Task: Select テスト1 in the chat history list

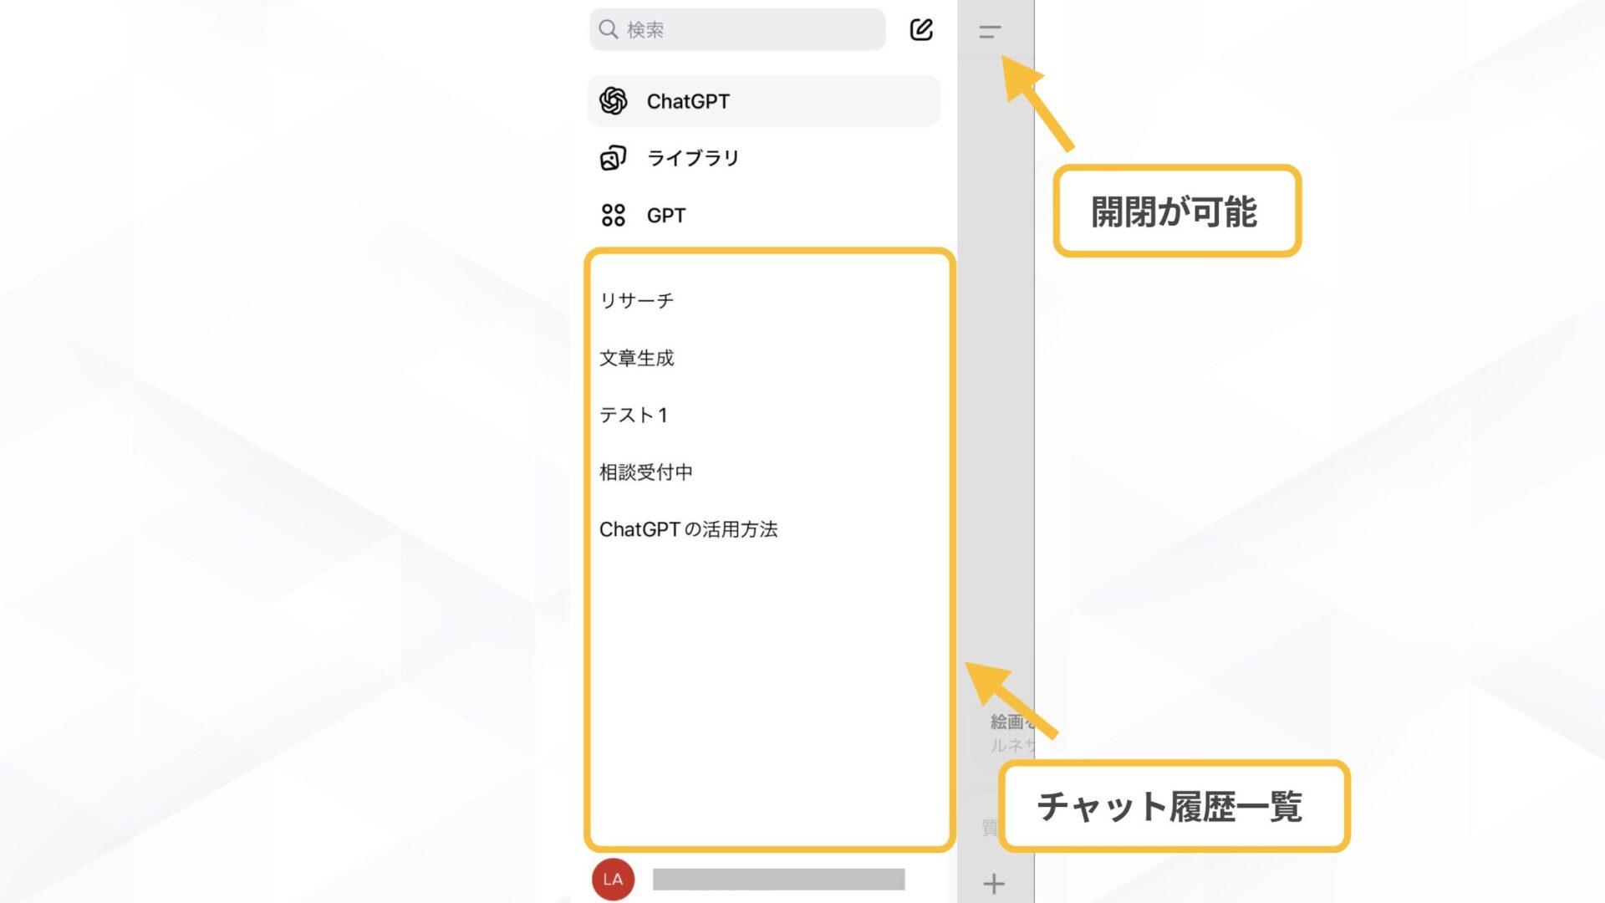Action: coord(634,414)
